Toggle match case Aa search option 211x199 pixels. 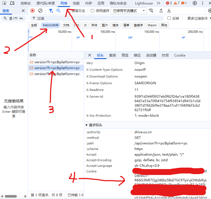click(x=21, y=18)
